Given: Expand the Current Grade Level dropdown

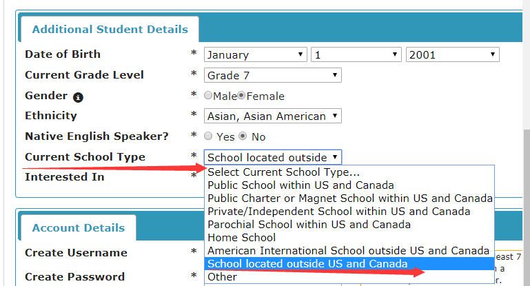Looking at the screenshot, I should click(x=273, y=75).
